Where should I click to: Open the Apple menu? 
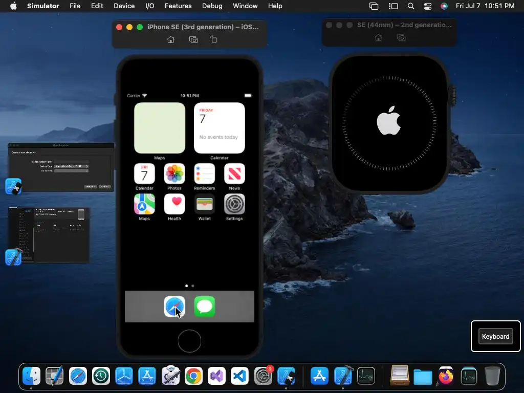click(x=13, y=6)
